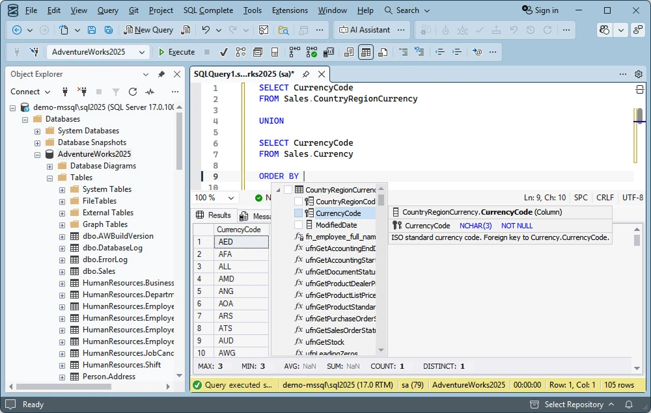Click the Parse checkmark icon
This screenshot has height=413, width=651.
(x=223, y=52)
